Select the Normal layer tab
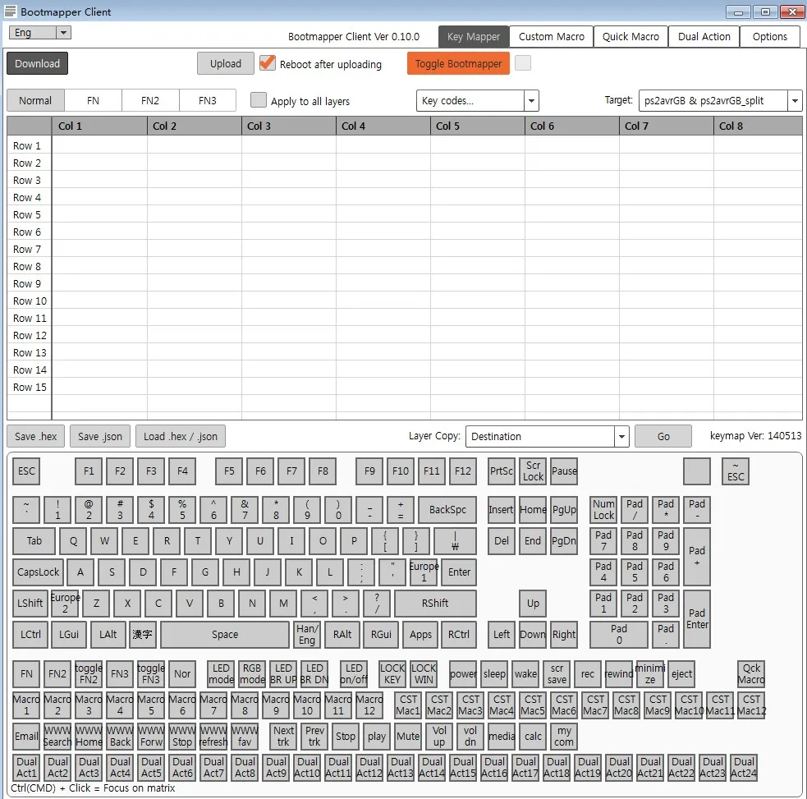Screen dimensions: 807x799 (x=35, y=100)
